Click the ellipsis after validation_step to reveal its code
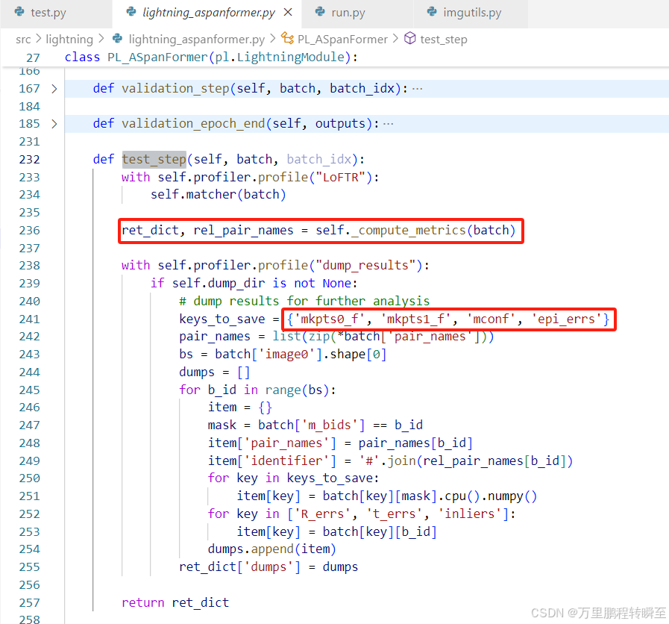Screen dimensions: 669x624 [x=417, y=87]
